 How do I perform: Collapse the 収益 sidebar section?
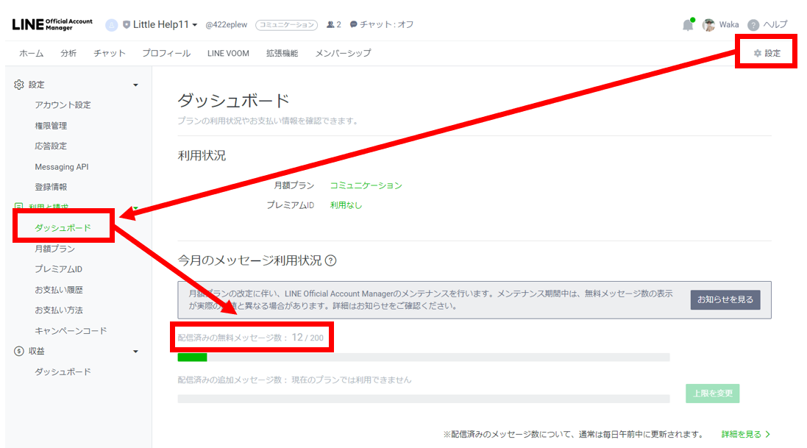point(135,352)
